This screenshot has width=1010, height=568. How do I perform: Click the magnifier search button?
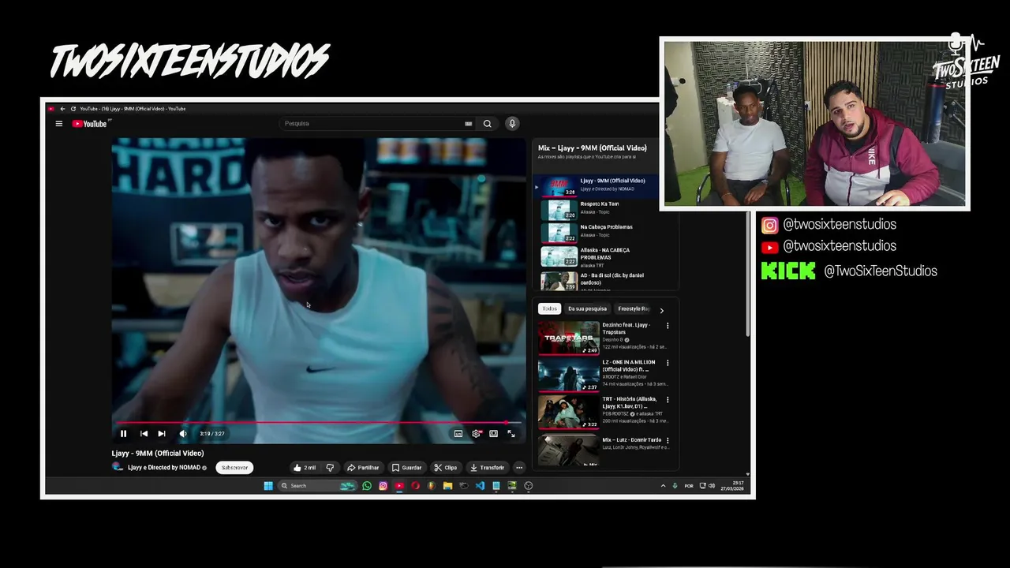tap(488, 124)
